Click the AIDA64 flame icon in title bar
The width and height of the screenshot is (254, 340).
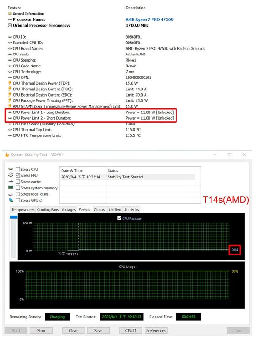pos(7,155)
